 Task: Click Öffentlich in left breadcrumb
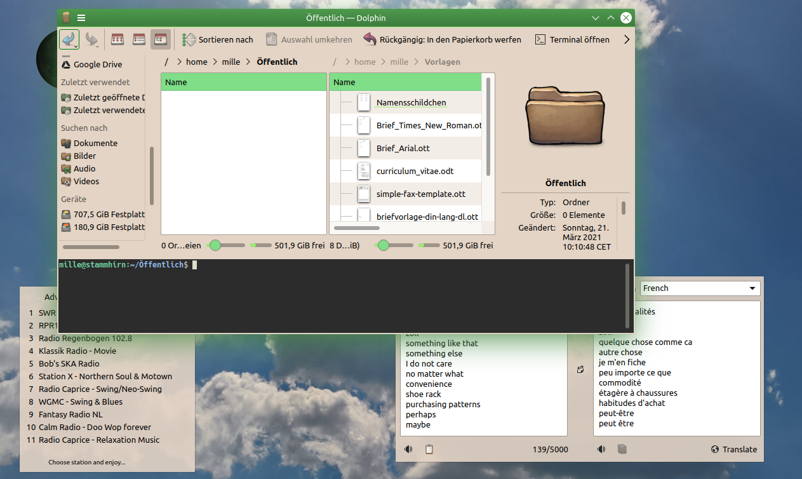point(277,62)
